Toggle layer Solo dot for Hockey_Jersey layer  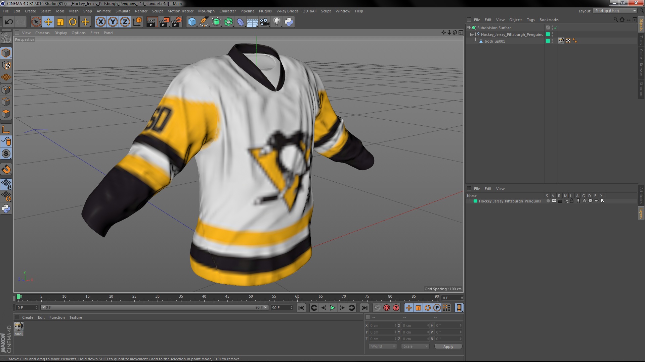point(548,201)
